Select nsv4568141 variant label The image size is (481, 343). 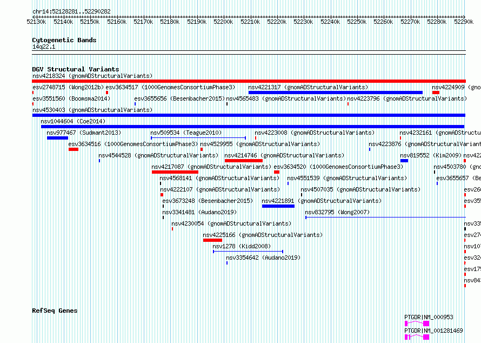click(219, 178)
